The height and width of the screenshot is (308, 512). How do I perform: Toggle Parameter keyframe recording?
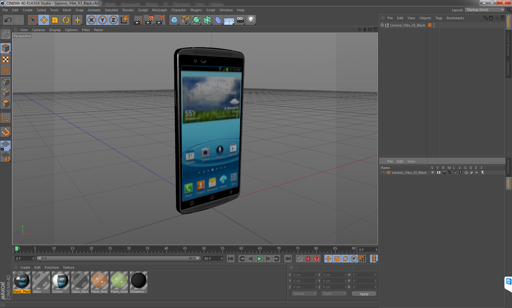[354, 259]
